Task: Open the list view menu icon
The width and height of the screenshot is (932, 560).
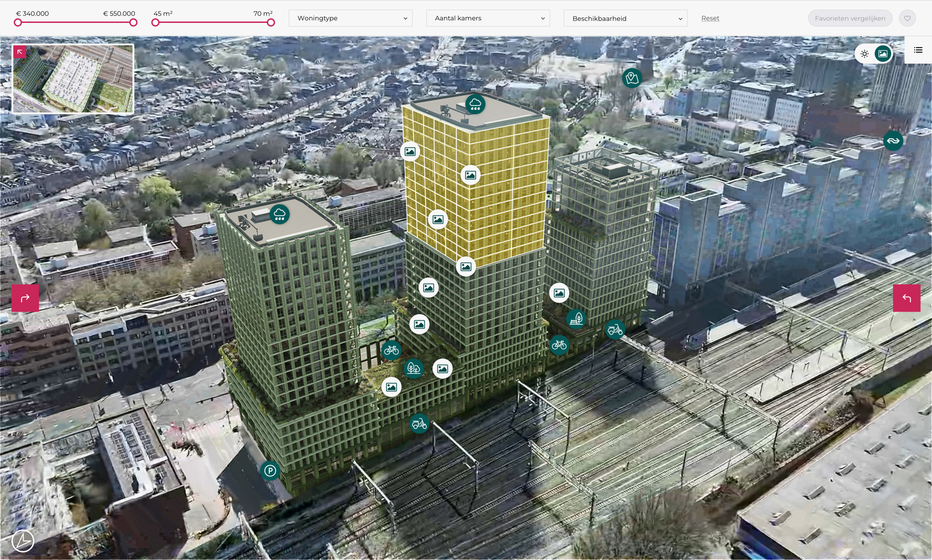Action: click(x=918, y=50)
